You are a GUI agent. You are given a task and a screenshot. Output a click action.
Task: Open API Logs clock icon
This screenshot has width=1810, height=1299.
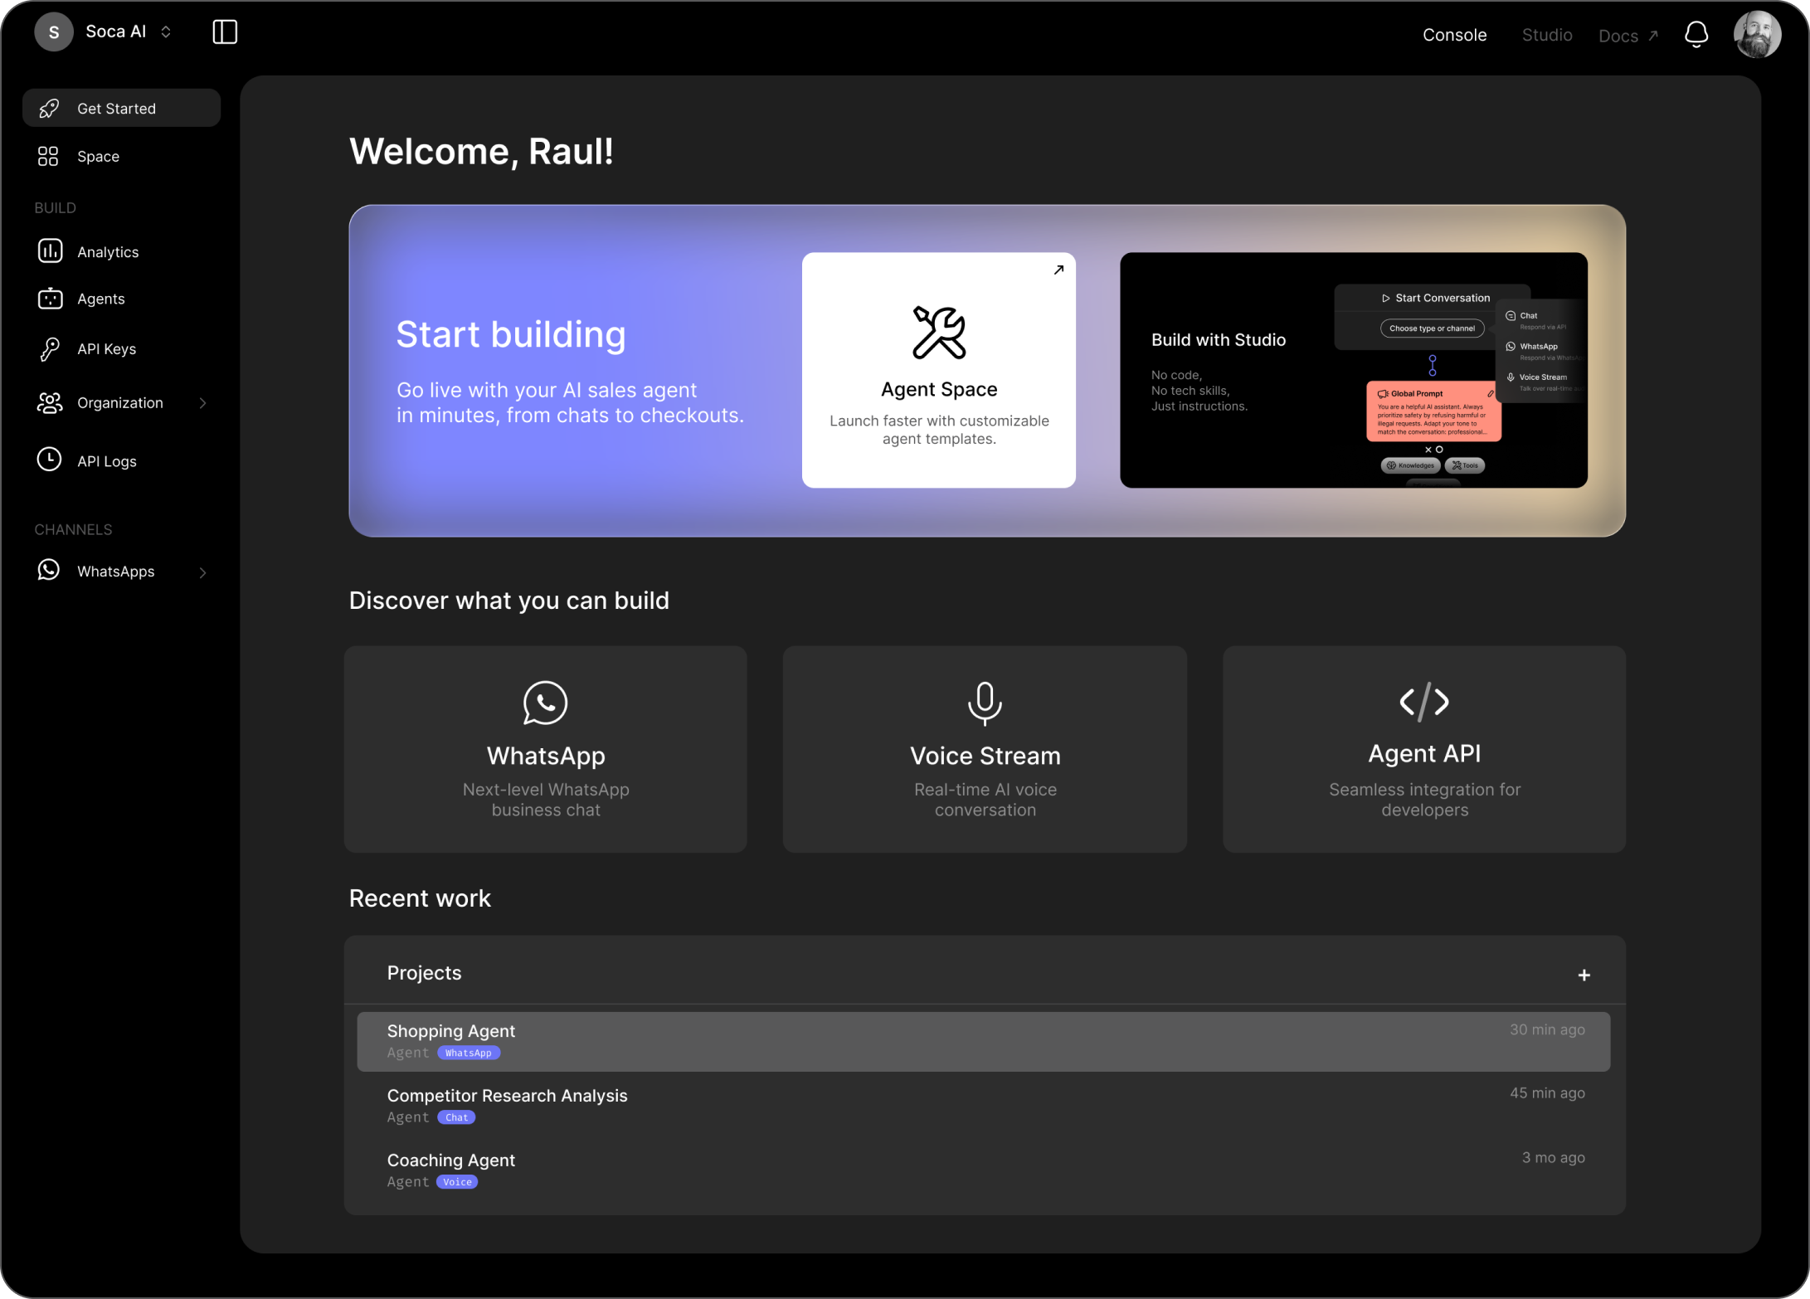click(x=50, y=460)
